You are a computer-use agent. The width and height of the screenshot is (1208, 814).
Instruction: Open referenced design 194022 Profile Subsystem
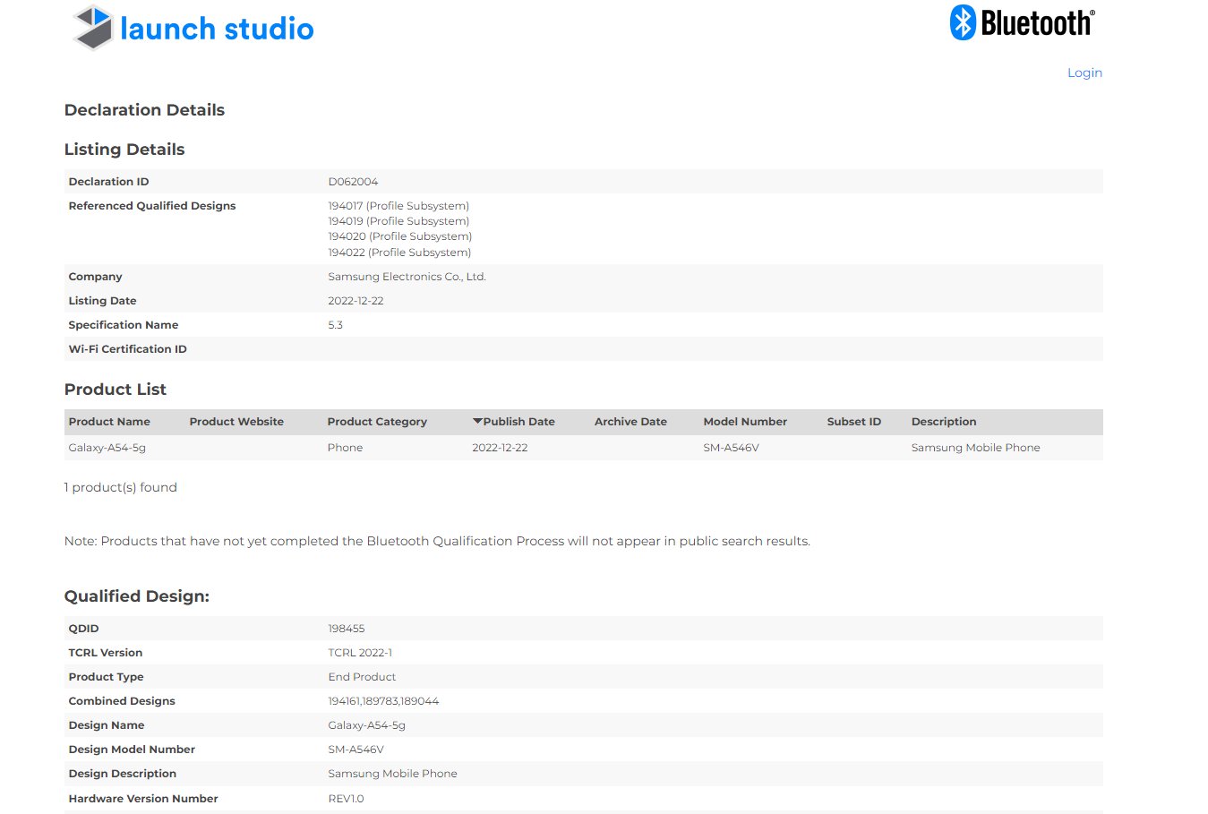click(399, 253)
